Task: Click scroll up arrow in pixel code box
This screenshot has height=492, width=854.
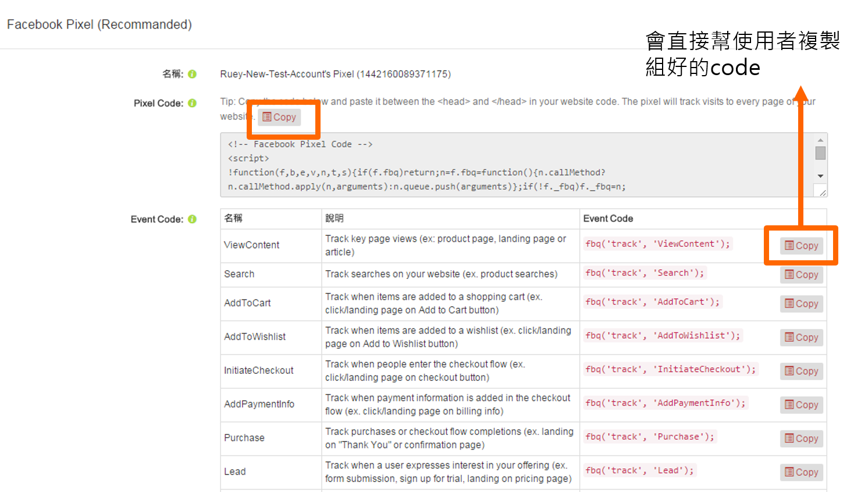Action: click(820, 140)
